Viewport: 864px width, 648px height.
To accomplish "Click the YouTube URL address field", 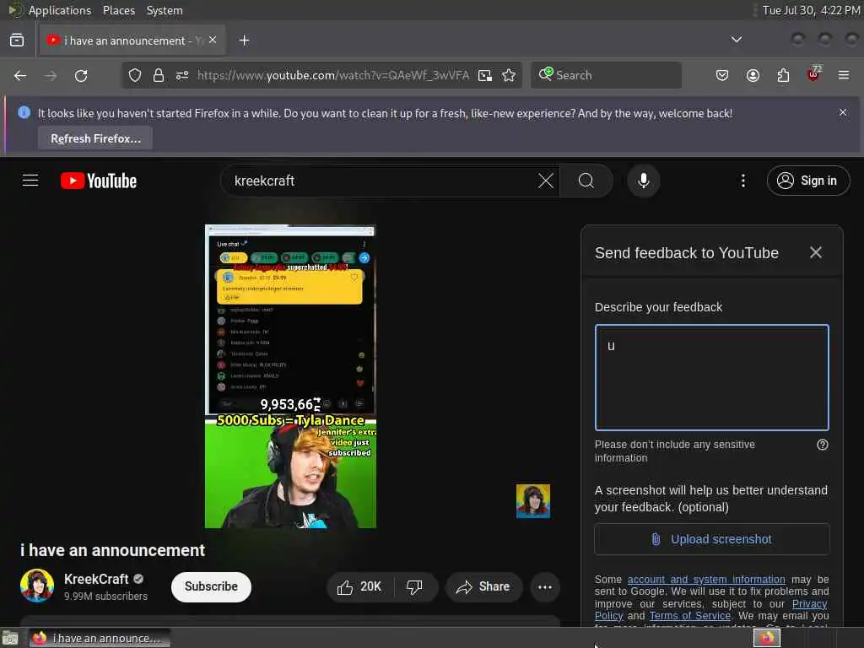I will (x=333, y=75).
